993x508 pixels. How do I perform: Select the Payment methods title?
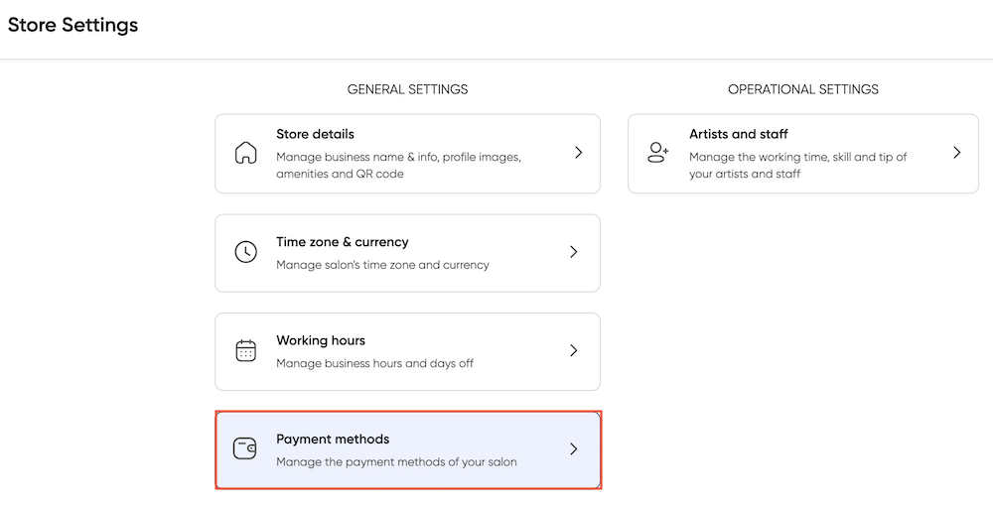tap(333, 440)
